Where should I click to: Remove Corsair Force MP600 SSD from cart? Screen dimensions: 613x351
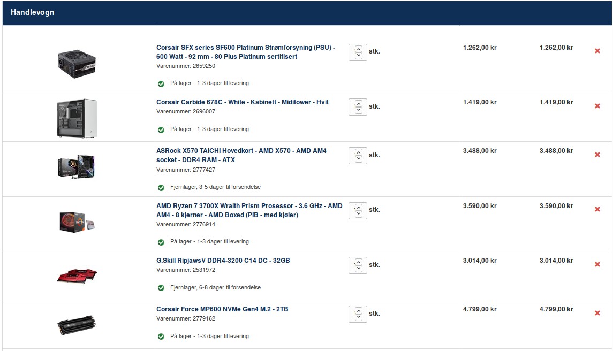click(x=597, y=312)
